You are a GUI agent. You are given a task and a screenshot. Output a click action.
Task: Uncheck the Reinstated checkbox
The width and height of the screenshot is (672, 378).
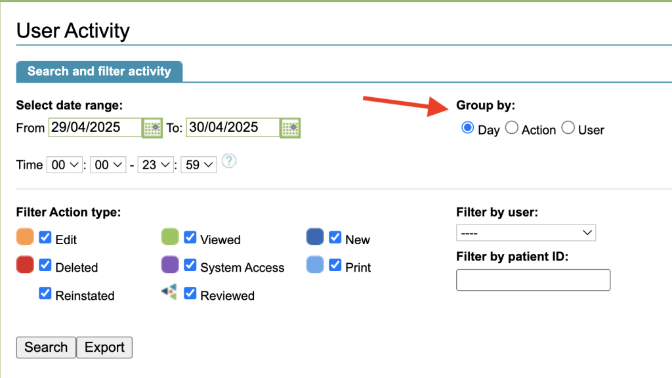coord(45,294)
